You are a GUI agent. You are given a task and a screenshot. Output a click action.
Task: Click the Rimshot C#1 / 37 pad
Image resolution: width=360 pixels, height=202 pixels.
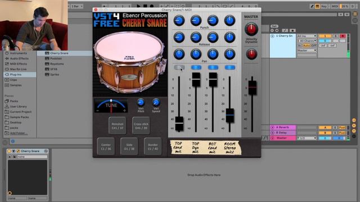(x=118, y=126)
